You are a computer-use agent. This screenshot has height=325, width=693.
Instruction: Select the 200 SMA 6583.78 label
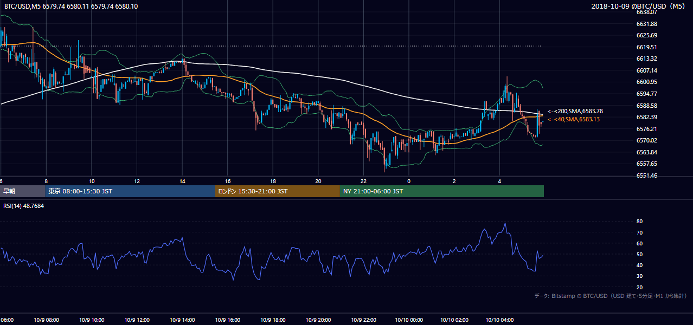(x=575, y=111)
